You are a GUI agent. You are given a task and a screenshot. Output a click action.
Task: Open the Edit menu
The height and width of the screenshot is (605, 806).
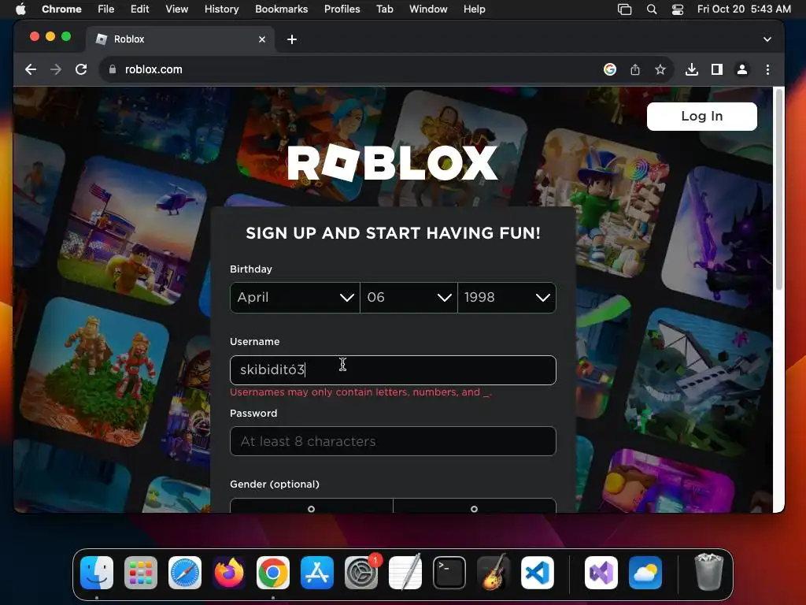(139, 9)
